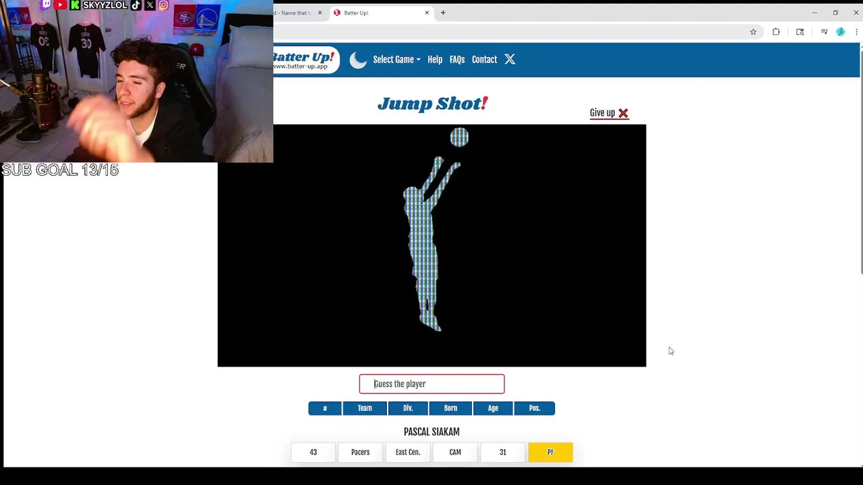
Task: Open the Contact page
Action: point(484,59)
